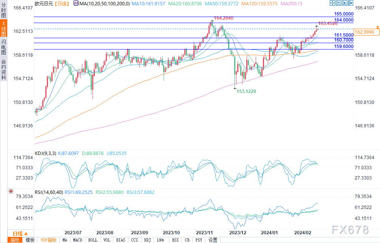
Task: Choose the BOLL indicator button
Action: (x=93, y=240)
